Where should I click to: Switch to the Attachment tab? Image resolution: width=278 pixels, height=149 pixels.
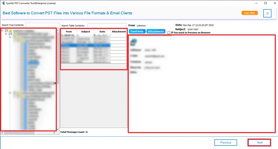pos(156,31)
